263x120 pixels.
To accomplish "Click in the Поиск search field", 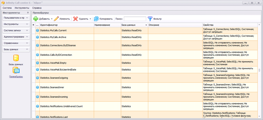I will tap(135, 19).
